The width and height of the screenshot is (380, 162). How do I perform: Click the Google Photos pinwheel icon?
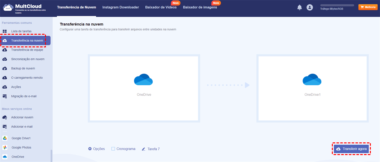(x=5, y=147)
